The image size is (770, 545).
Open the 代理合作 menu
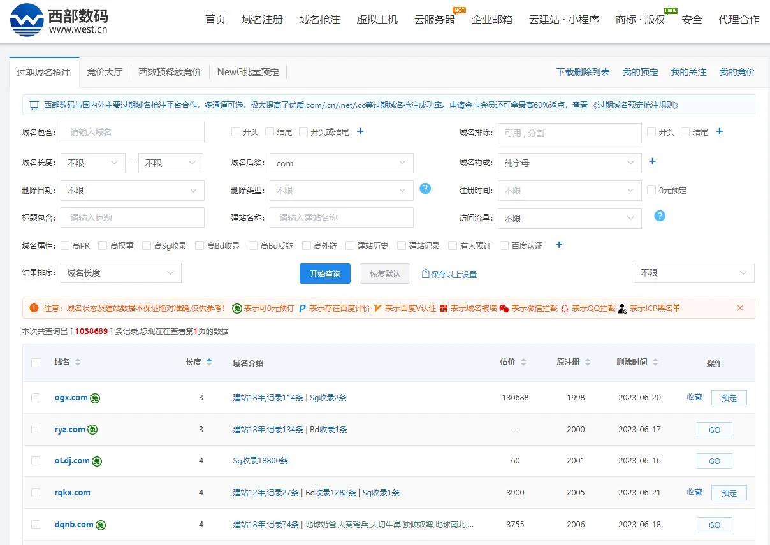coord(739,19)
